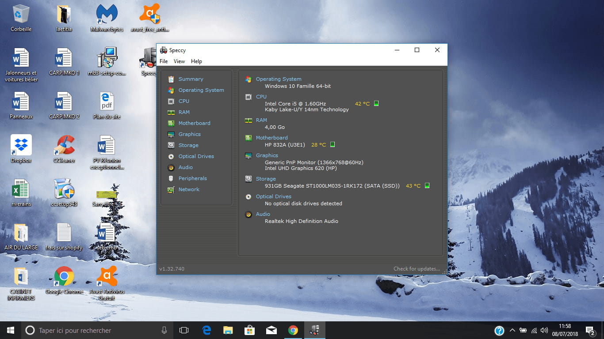Select the RAM value "4,00 Go"

pyautogui.click(x=275, y=127)
